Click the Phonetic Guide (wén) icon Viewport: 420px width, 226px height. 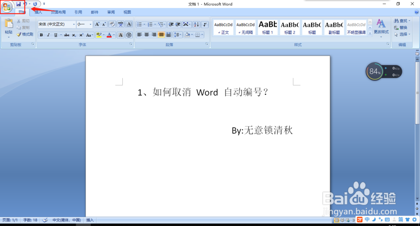(x=121, y=24)
